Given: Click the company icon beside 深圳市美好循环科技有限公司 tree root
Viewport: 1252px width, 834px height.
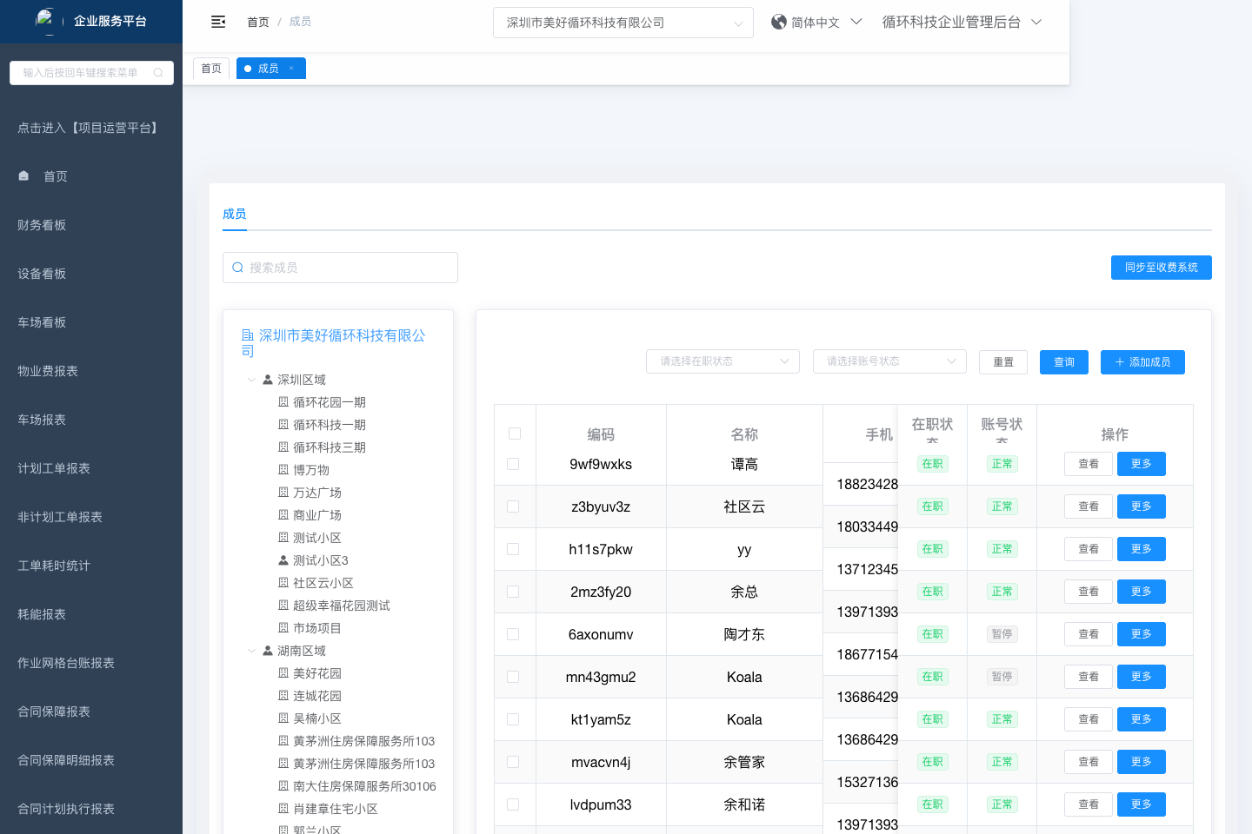Looking at the screenshot, I should [248, 335].
